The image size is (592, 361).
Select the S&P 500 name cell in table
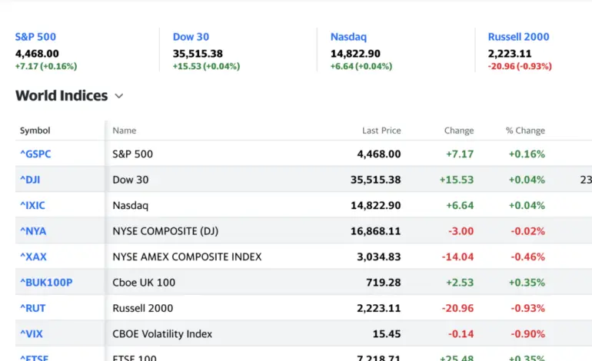132,154
